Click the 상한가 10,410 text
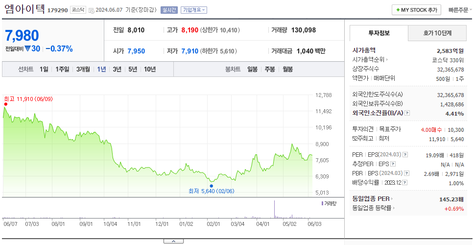 click(220, 30)
